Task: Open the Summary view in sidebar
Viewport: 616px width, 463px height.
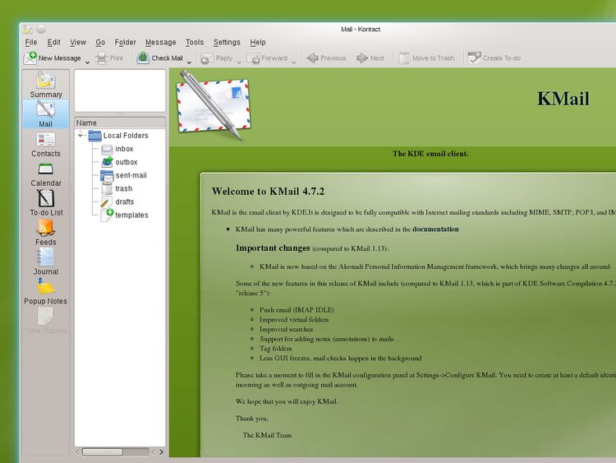Action: 46,84
